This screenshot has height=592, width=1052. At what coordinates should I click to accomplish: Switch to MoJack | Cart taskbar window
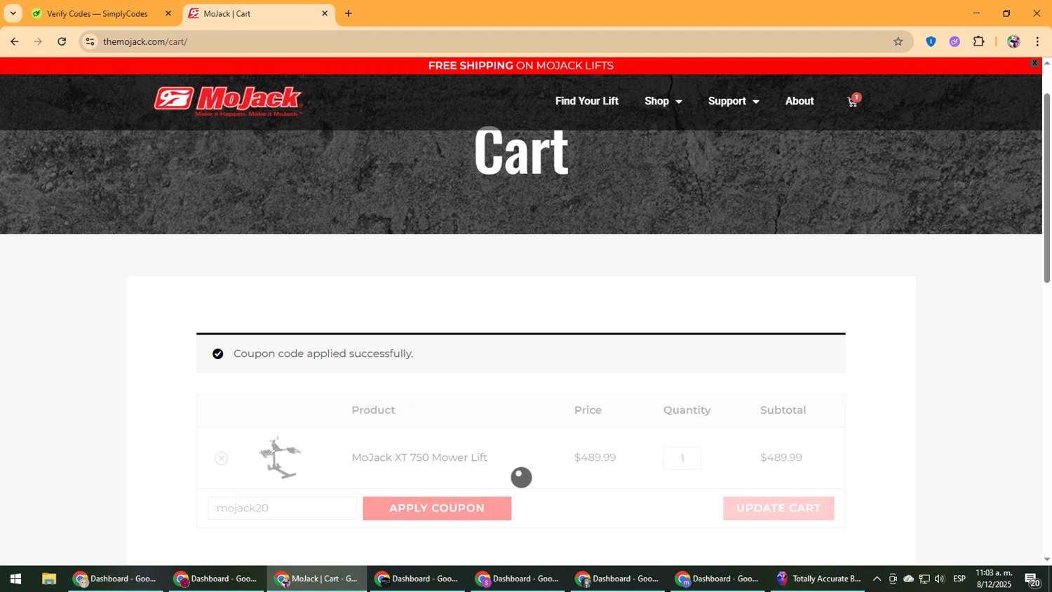coord(316,579)
